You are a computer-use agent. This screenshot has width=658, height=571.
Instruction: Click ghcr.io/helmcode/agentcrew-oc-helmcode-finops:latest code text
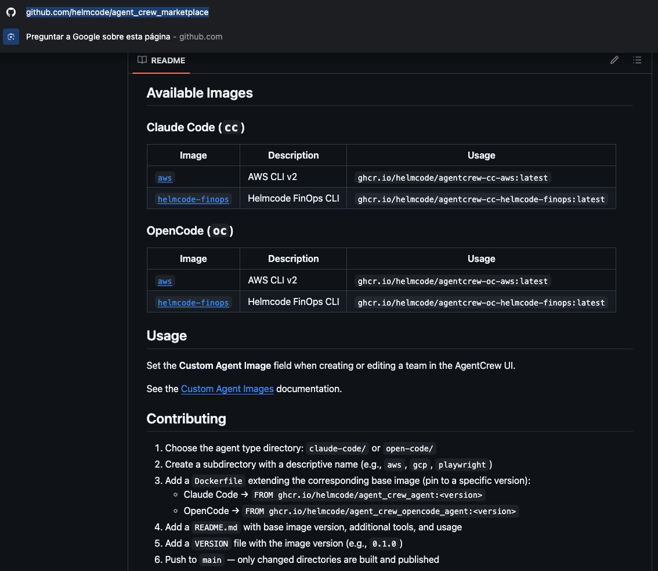481,303
